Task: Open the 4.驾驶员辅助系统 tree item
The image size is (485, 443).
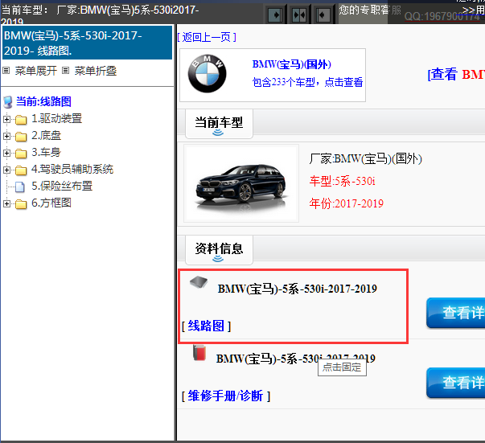Action: pyautogui.click(x=72, y=169)
